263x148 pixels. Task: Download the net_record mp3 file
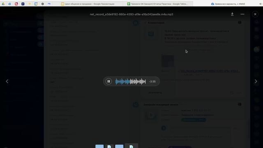[x=232, y=14]
